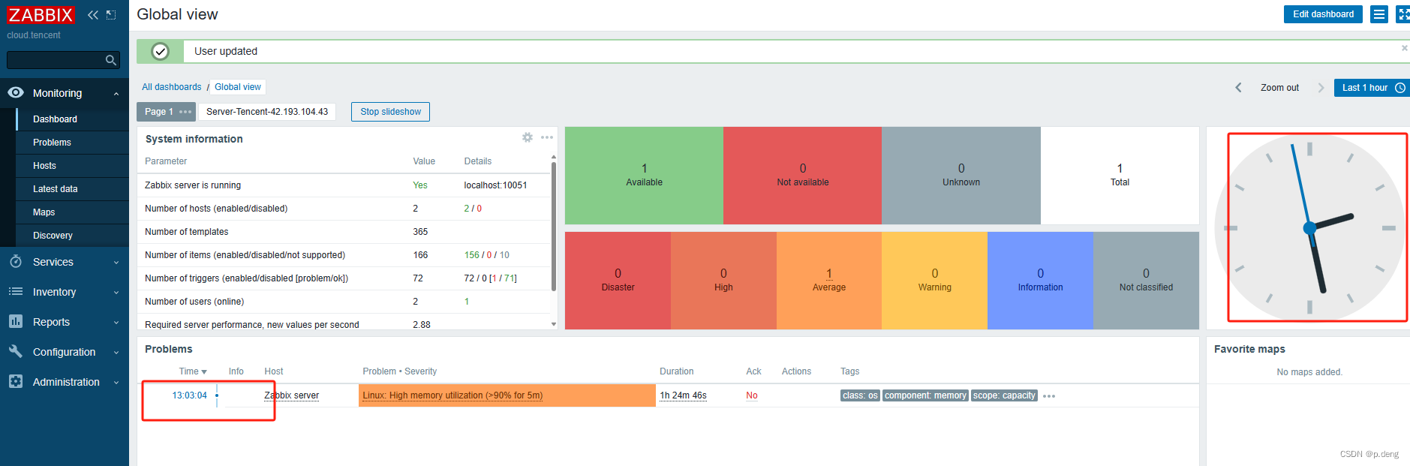Collapse the sidebar with double chevron icon

93,15
